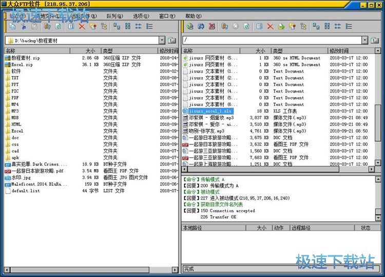Viewport: 385px width, 277px height.
Task: Open the 窗口(W) menu
Action: (x=167, y=16)
